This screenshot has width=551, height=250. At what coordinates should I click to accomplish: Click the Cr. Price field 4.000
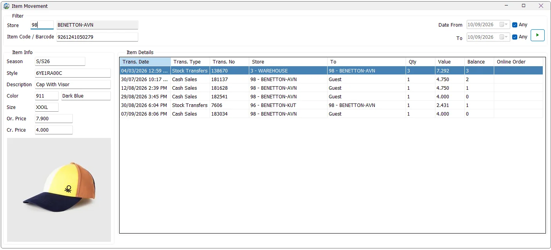(x=54, y=130)
